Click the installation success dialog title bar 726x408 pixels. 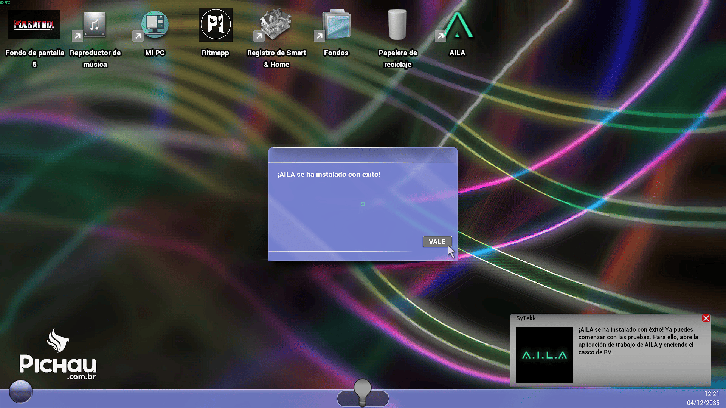(363, 155)
